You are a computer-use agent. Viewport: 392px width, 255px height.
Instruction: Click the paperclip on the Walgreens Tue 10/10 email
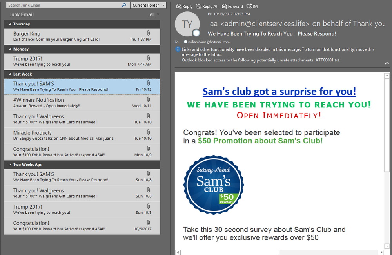[148, 116]
